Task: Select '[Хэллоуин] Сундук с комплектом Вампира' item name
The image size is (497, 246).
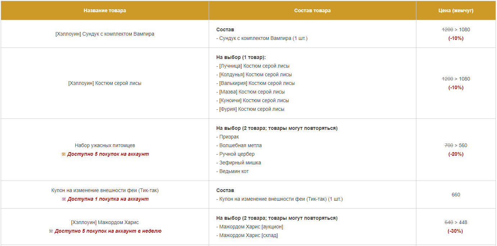Action: (x=105, y=34)
